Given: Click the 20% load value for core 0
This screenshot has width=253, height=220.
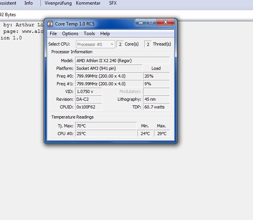Looking at the screenshot, I should 157,76.
